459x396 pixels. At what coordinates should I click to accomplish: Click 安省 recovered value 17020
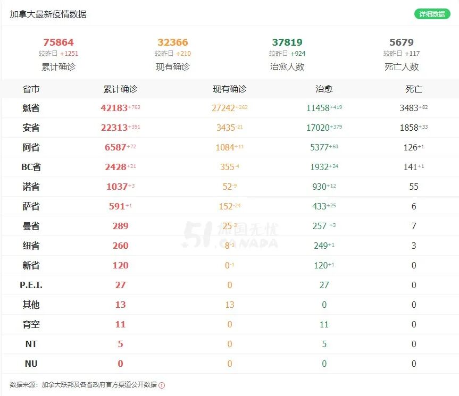pos(318,128)
